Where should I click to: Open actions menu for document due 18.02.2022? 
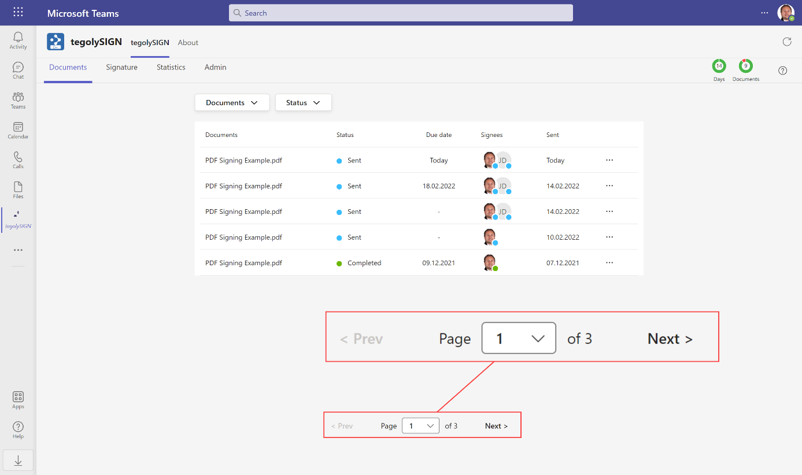(x=609, y=185)
